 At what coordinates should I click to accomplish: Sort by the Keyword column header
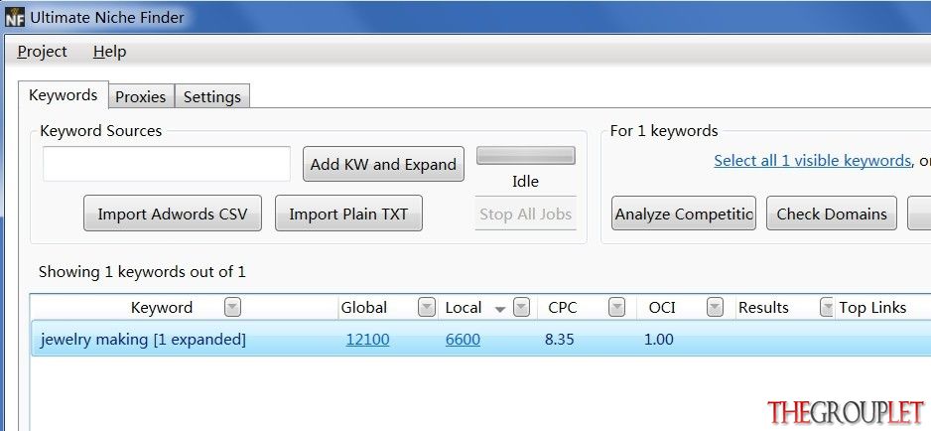(x=162, y=307)
